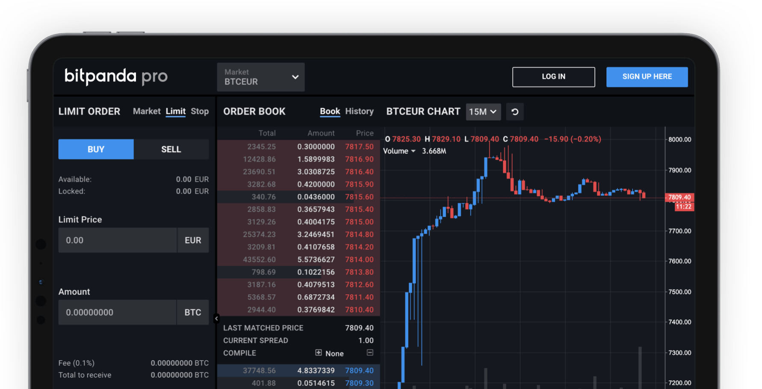762x389 pixels.
Task: Open the 15M timeframe dropdown
Action: [x=483, y=112]
